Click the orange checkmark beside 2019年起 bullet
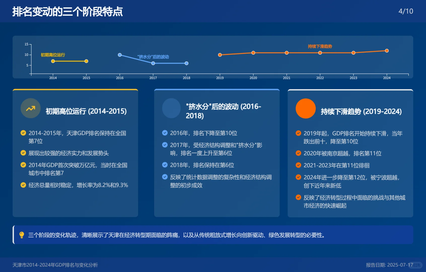Screen dimensions: 426x272 (x=299, y=133)
